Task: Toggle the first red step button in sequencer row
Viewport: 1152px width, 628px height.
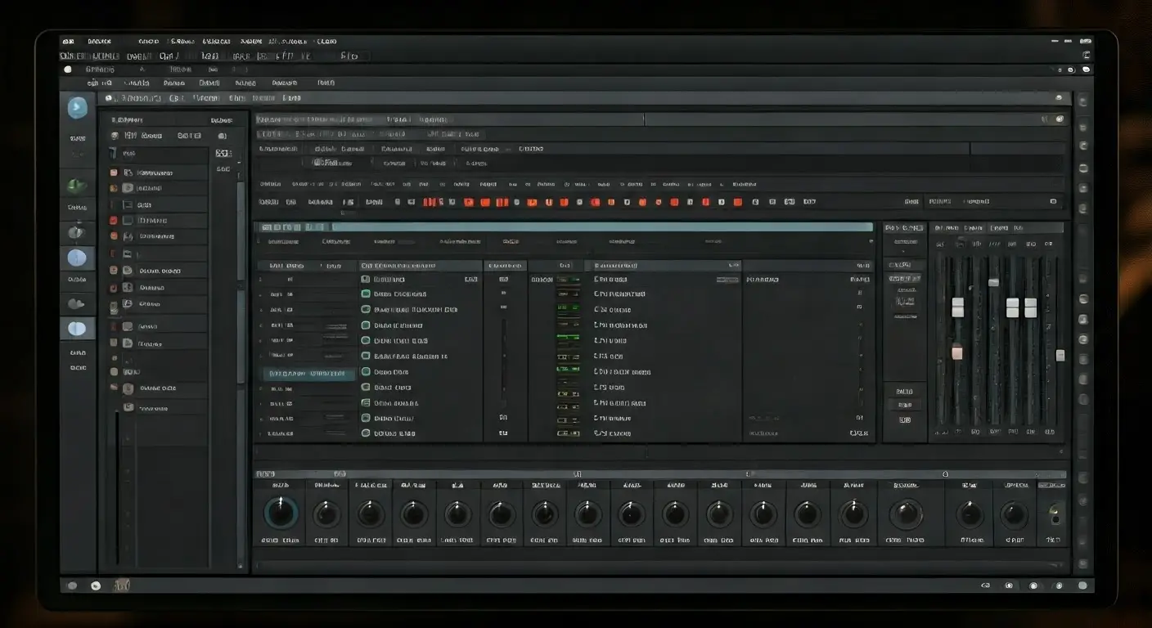Action: (427, 202)
